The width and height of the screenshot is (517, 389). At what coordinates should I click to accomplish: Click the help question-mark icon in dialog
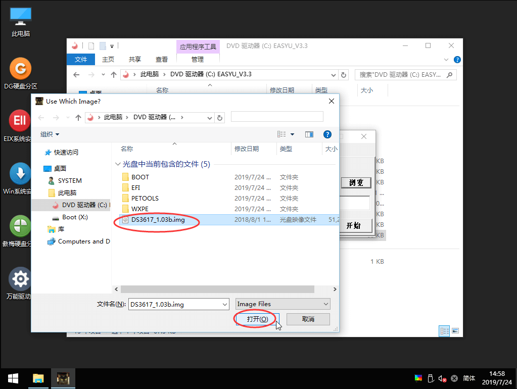tap(327, 134)
